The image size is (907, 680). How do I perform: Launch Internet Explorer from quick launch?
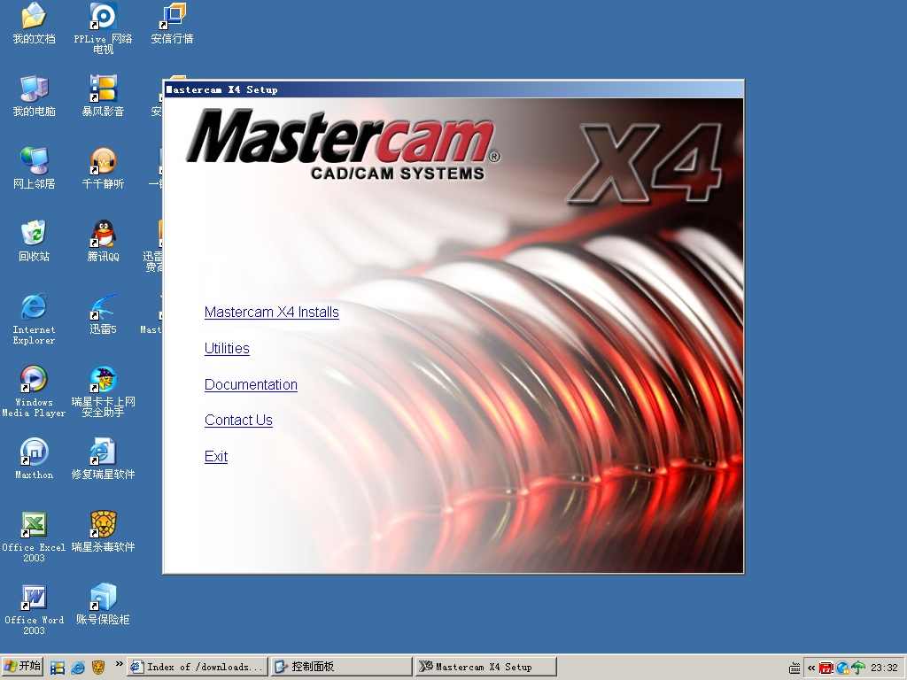[x=78, y=668]
